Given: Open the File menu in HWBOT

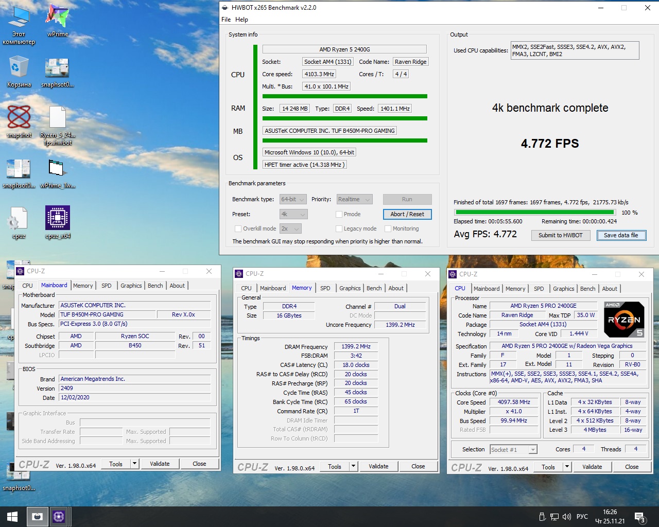Looking at the screenshot, I should point(226,20).
